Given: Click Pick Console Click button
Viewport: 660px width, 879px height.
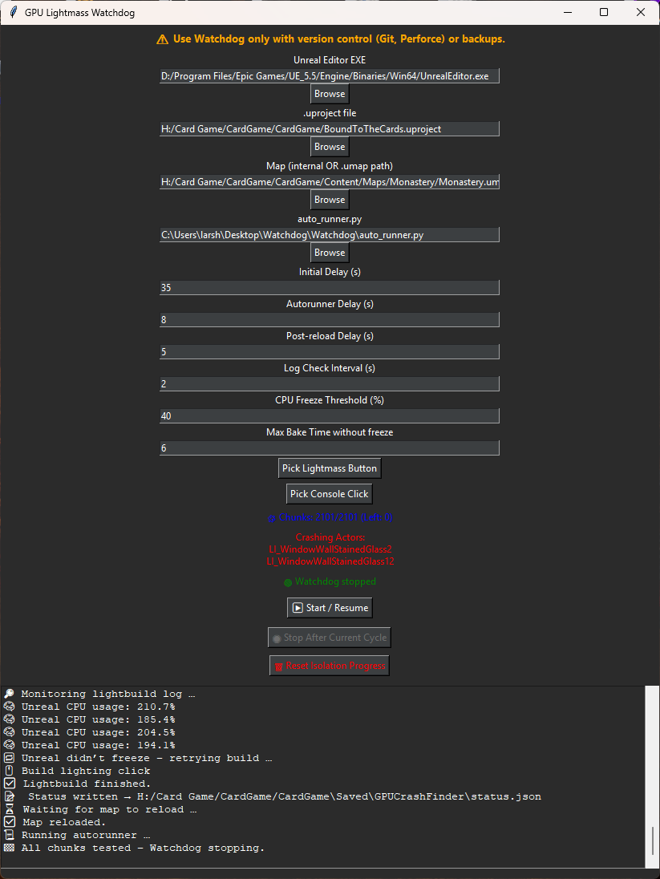Looking at the screenshot, I should pos(330,494).
